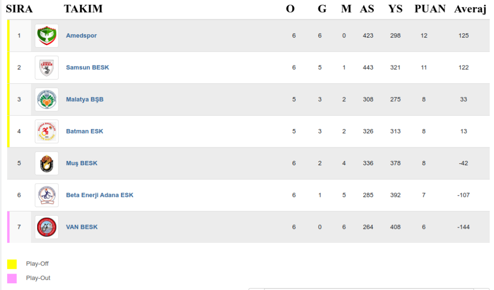Click the Averaj column header
Image resolution: width=494 pixels, height=290 pixels.
[470, 9]
